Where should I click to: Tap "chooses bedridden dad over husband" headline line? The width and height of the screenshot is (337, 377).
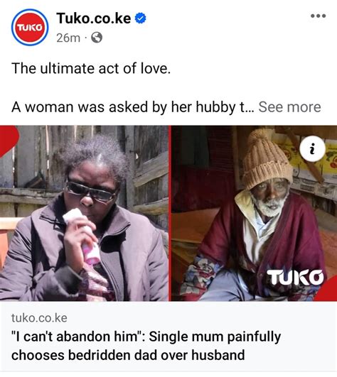click(128, 355)
